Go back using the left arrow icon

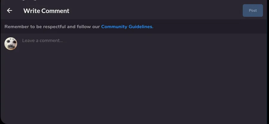pos(10,11)
